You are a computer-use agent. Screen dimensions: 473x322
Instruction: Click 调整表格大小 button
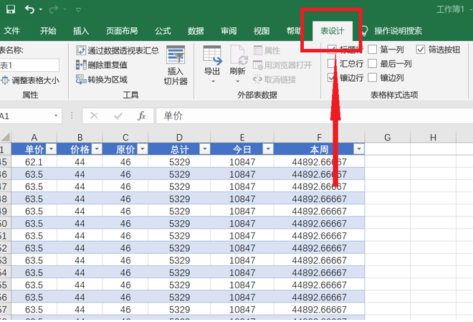(x=30, y=80)
